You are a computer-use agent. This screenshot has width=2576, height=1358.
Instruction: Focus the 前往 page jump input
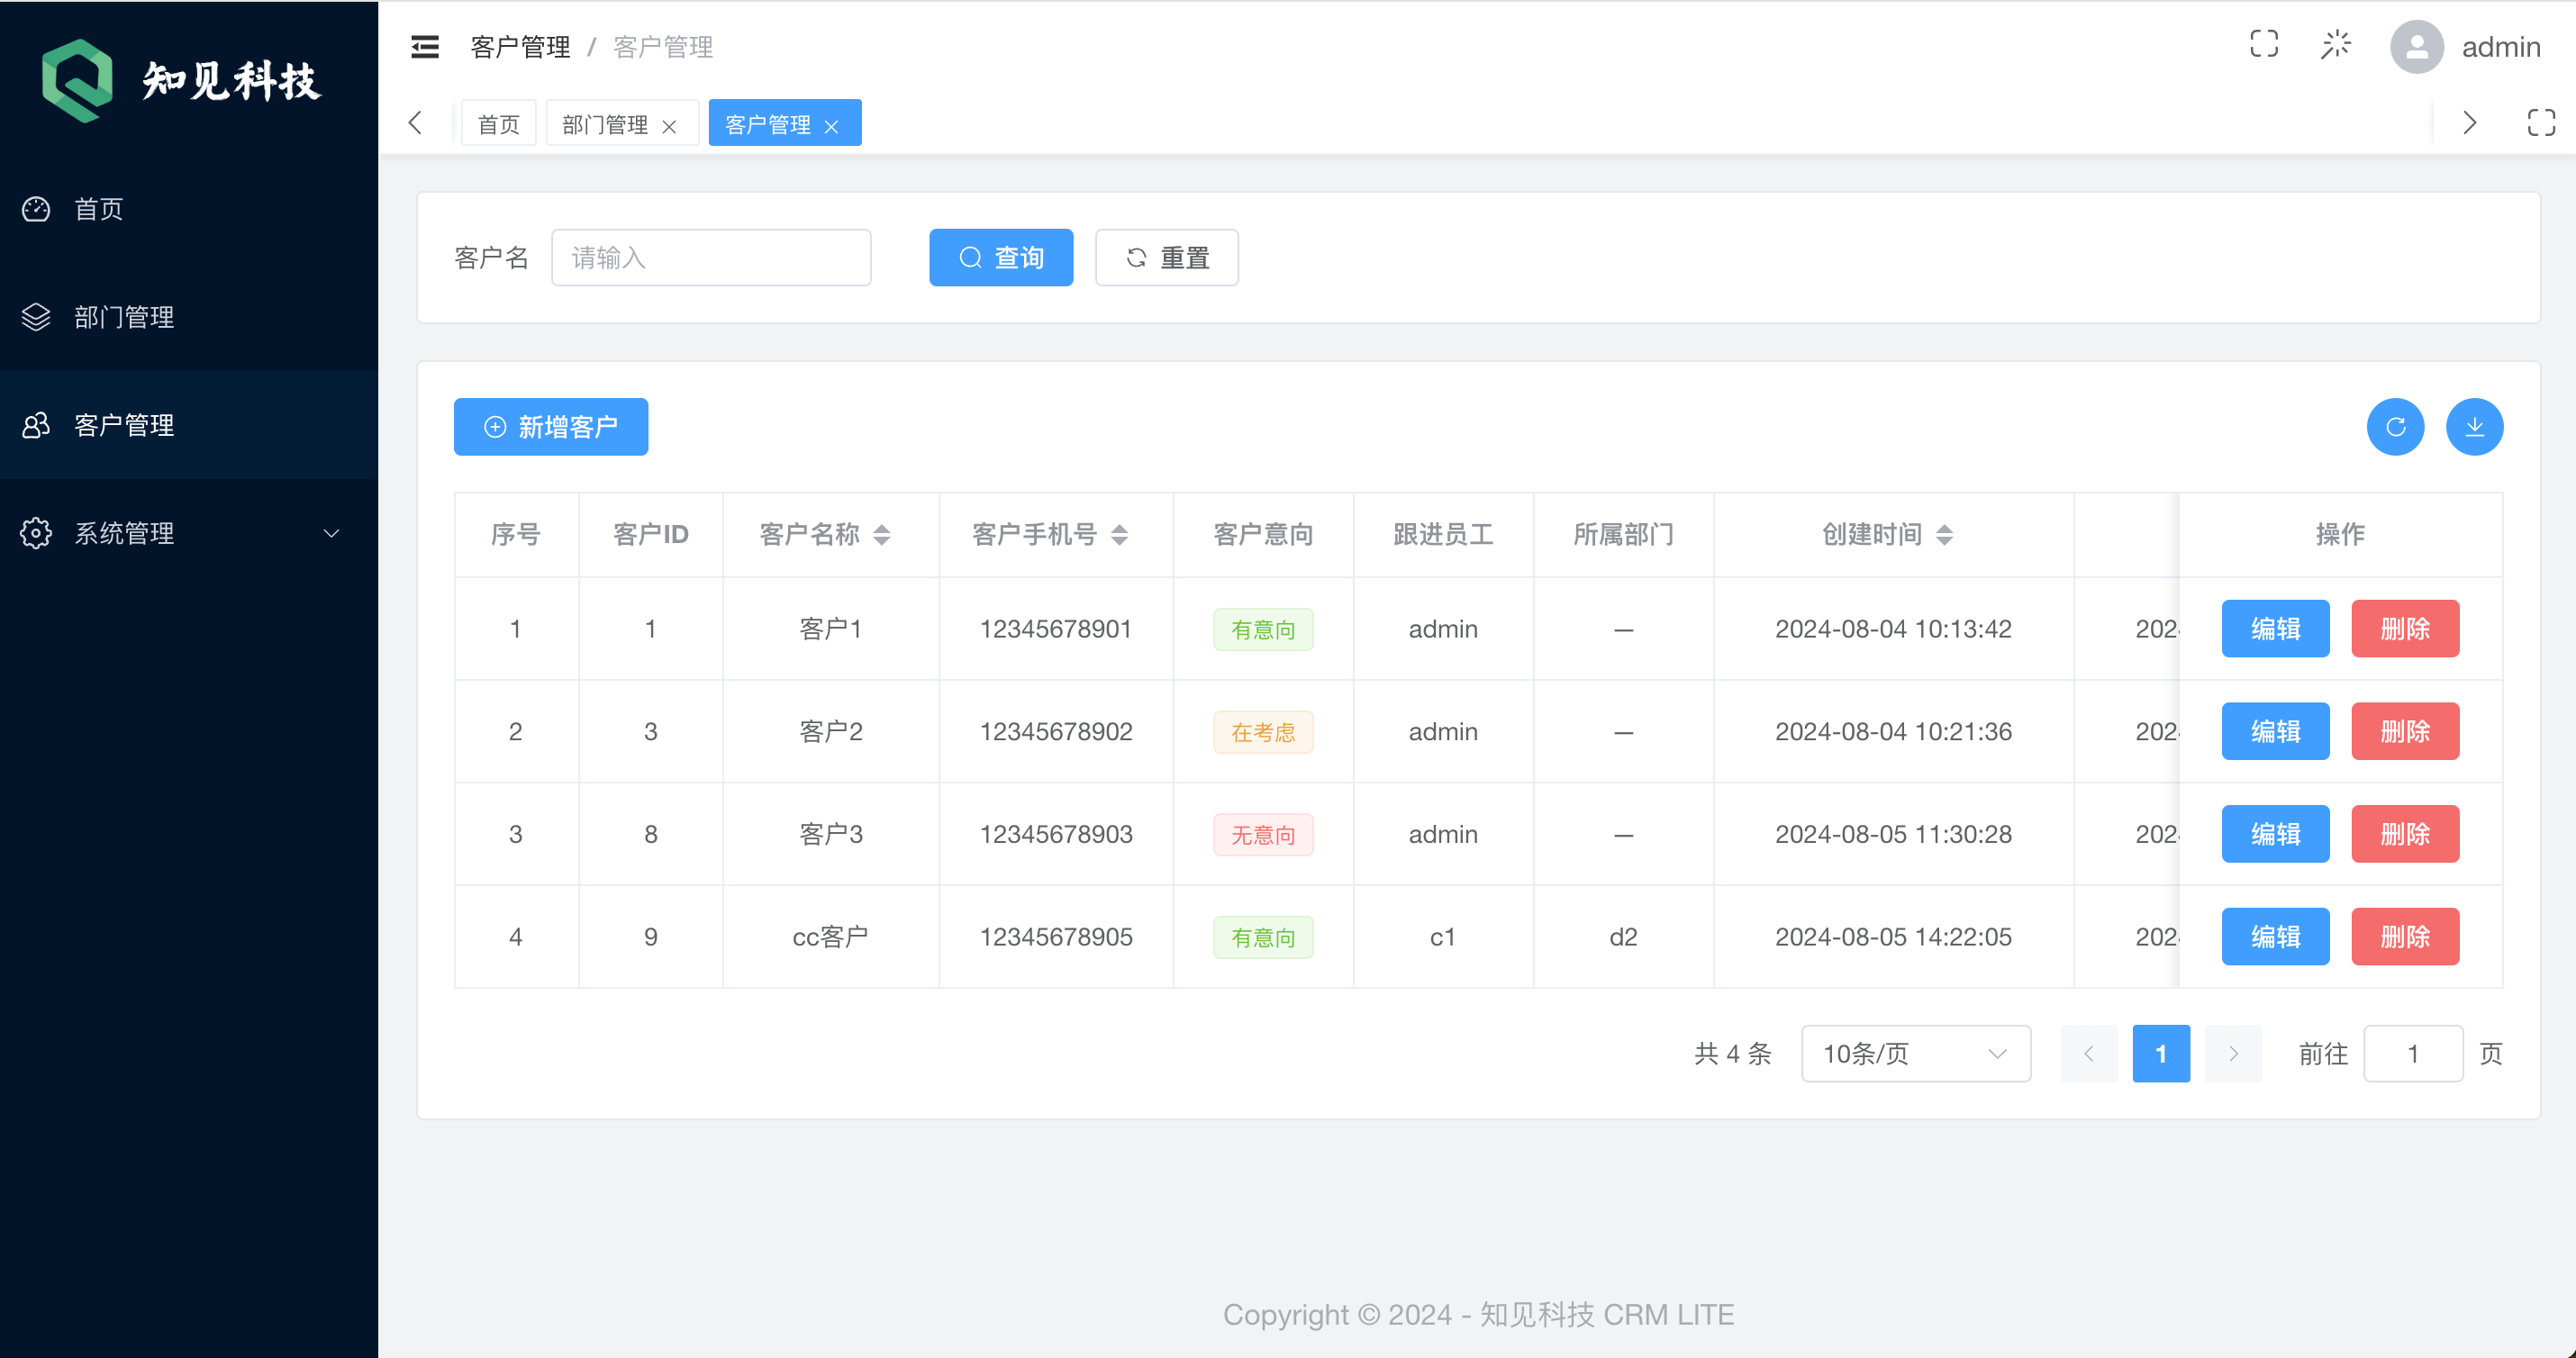click(2413, 1053)
